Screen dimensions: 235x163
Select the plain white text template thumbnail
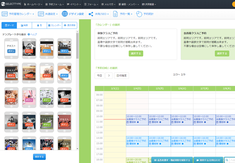[x=11, y=48]
